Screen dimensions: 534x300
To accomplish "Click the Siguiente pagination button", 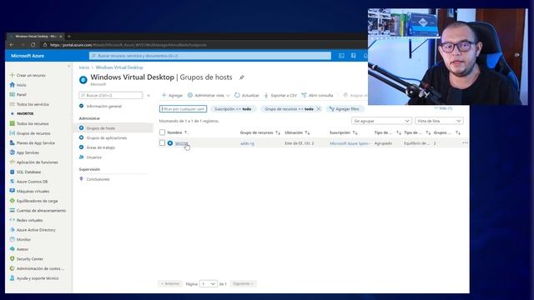I will (x=243, y=283).
